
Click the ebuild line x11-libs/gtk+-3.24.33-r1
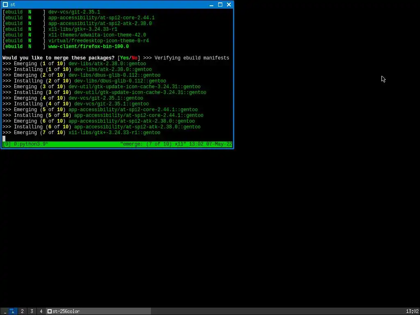tap(60, 29)
